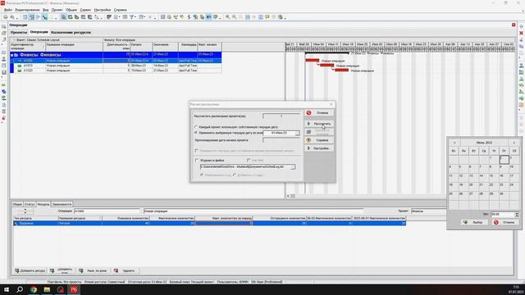Open Chrome from the taskbar
Image resolution: width=525 pixels, height=295 pixels.
coord(34,289)
